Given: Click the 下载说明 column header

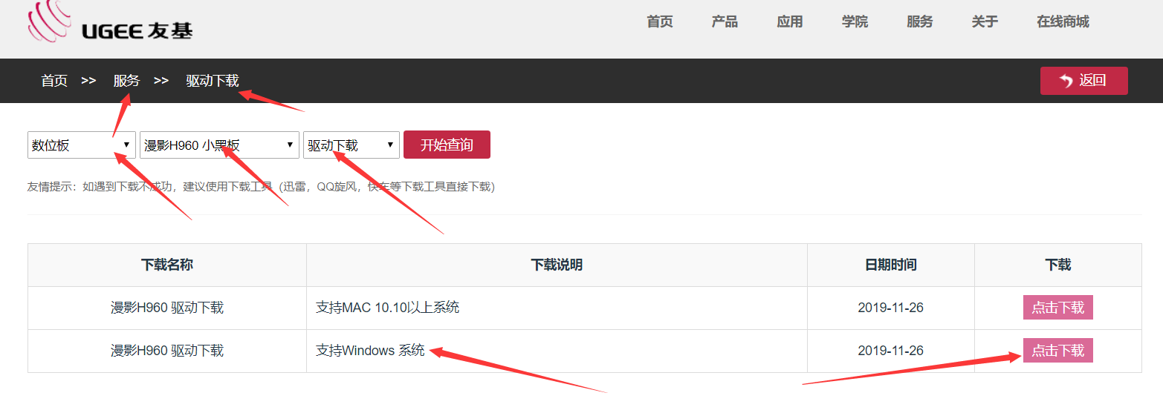Looking at the screenshot, I should 557,265.
